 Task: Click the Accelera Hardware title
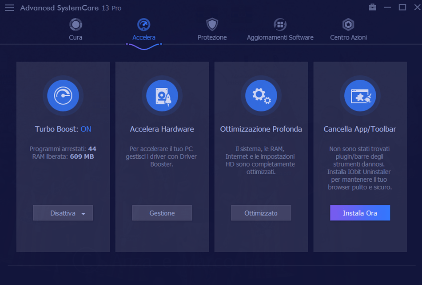(162, 129)
